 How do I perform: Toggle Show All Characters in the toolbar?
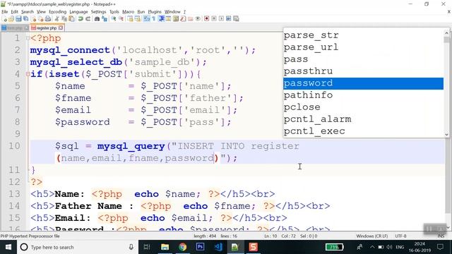pyautogui.click(x=154, y=19)
